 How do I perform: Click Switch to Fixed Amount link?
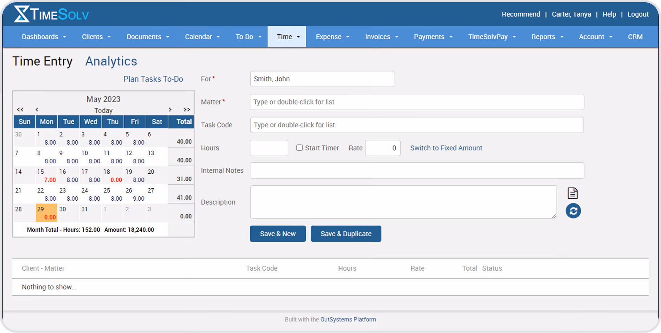coord(446,148)
